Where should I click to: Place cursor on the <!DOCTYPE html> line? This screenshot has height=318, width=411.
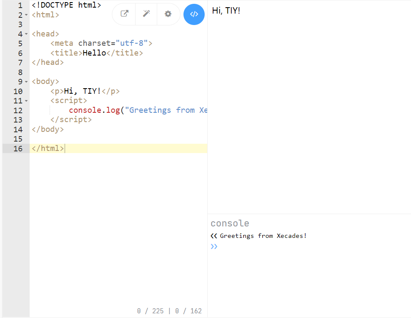(67, 5)
